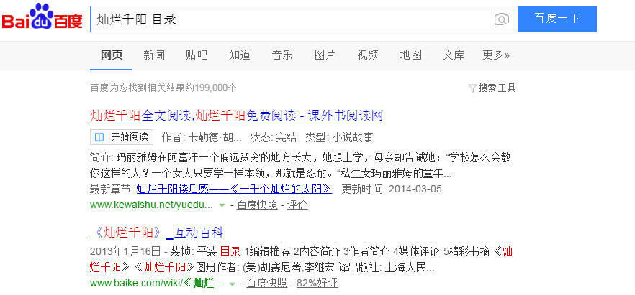Open camera image search icon

pyautogui.click(x=501, y=19)
